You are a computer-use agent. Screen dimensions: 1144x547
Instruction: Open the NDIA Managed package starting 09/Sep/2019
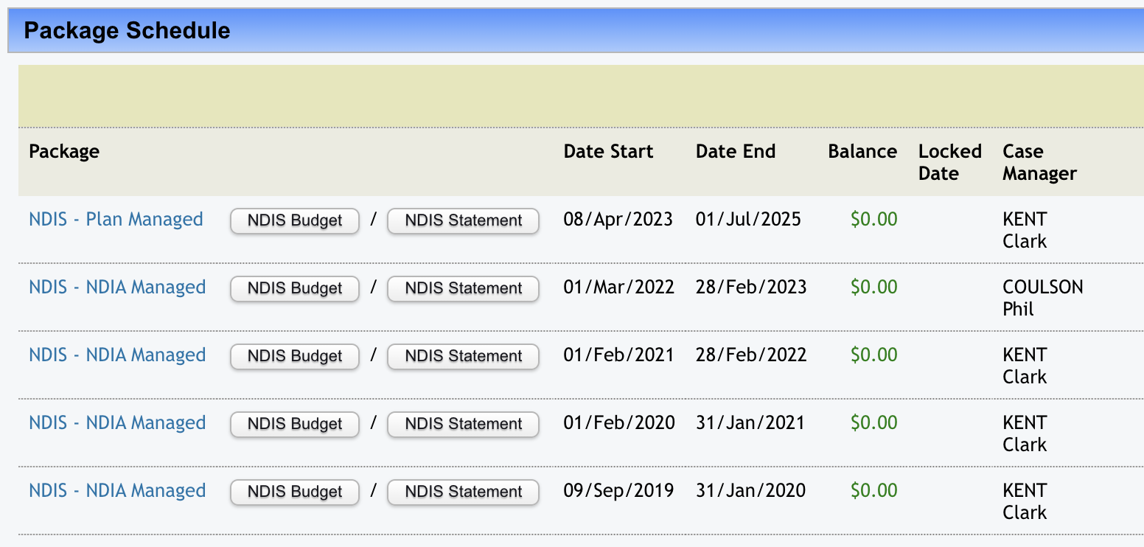(x=117, y=491)
